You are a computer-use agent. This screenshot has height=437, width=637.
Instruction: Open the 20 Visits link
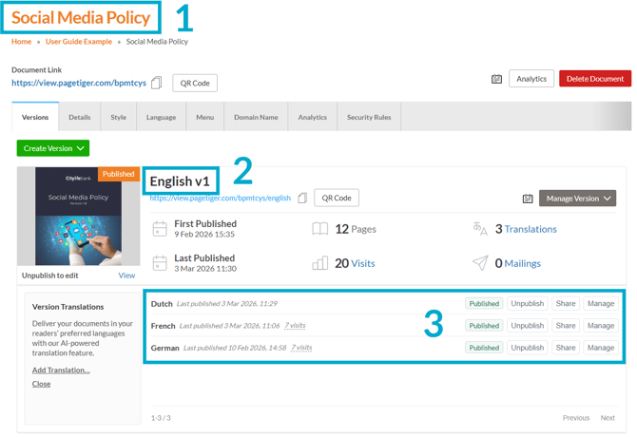tap(363, 263)
